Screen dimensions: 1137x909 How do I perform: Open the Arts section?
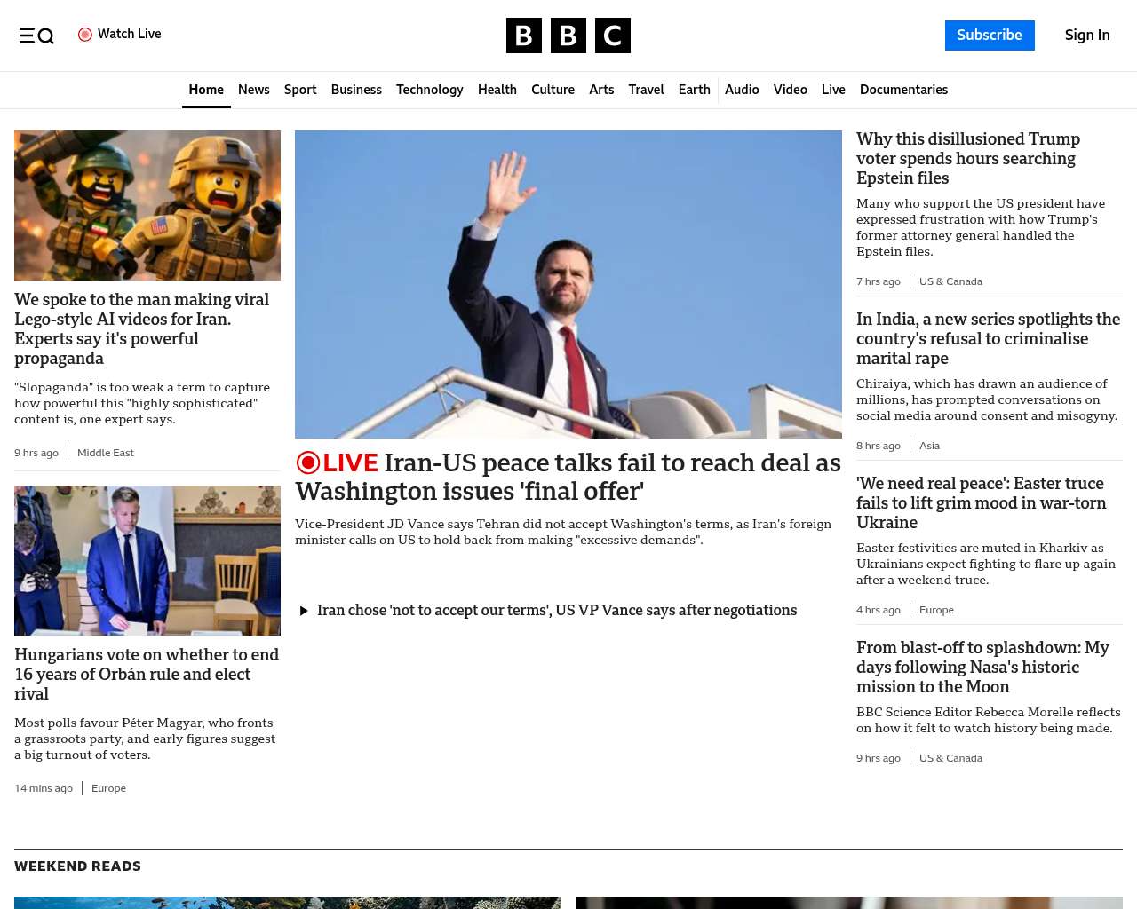click(x=601, y=90)
